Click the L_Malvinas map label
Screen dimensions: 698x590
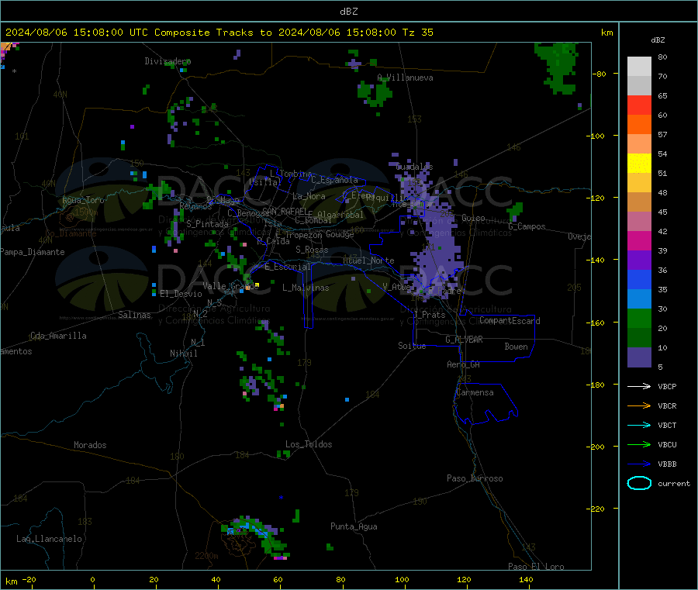click(x=306, y=288)
